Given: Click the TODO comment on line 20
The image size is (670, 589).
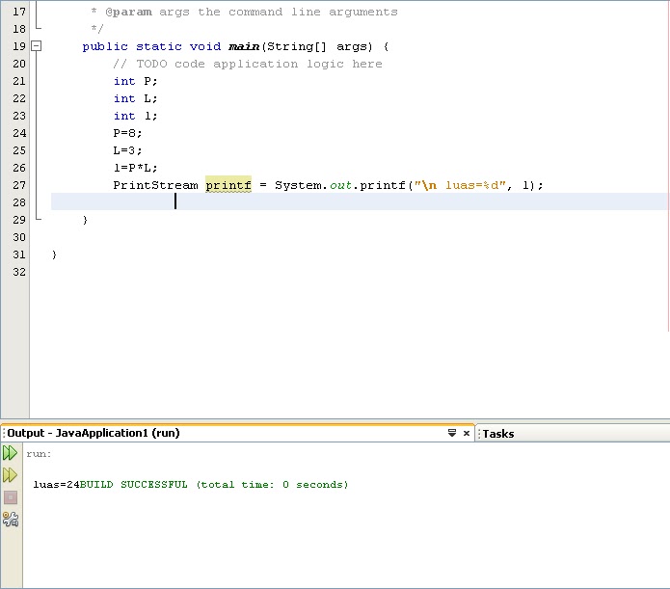Looking at the screenshot, I should [x=248, y=65].
